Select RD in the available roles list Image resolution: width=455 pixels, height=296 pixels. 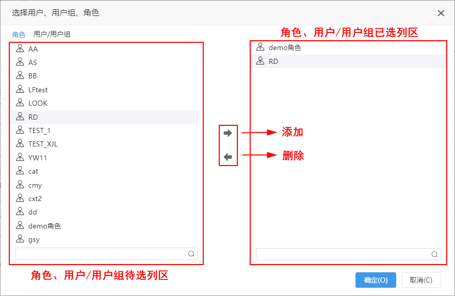tap(105, 117)
